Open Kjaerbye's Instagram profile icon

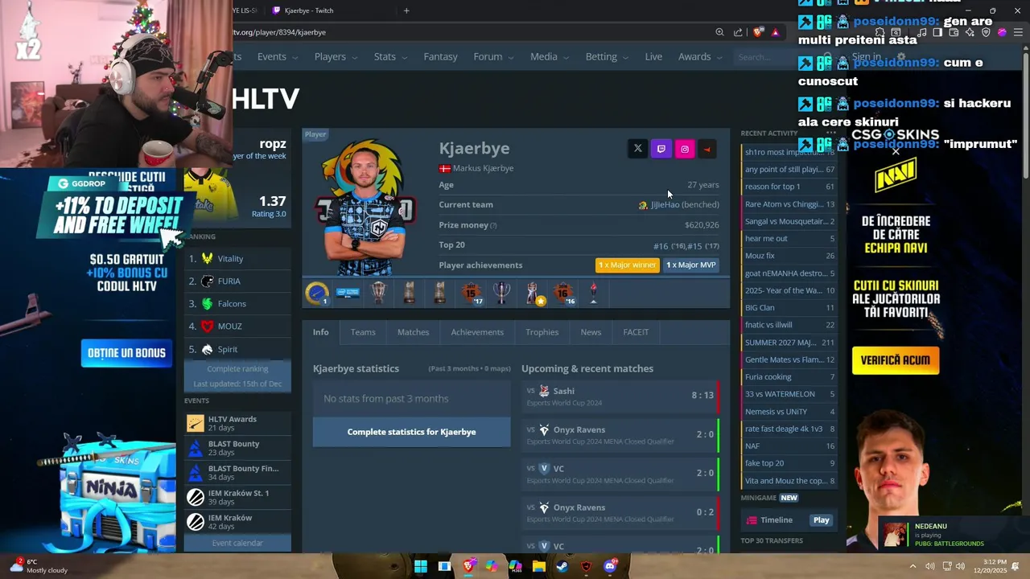click(x=684, y=149)
